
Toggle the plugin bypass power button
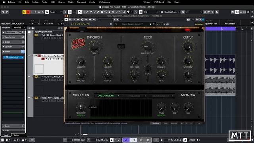pyautogui.click(x=66, y=19)
